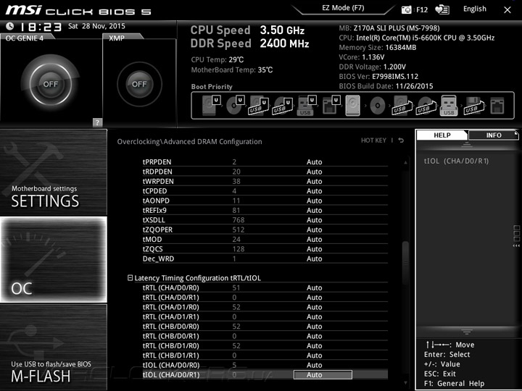
Task: Change the language via the English button
Action: coord(475,9)
